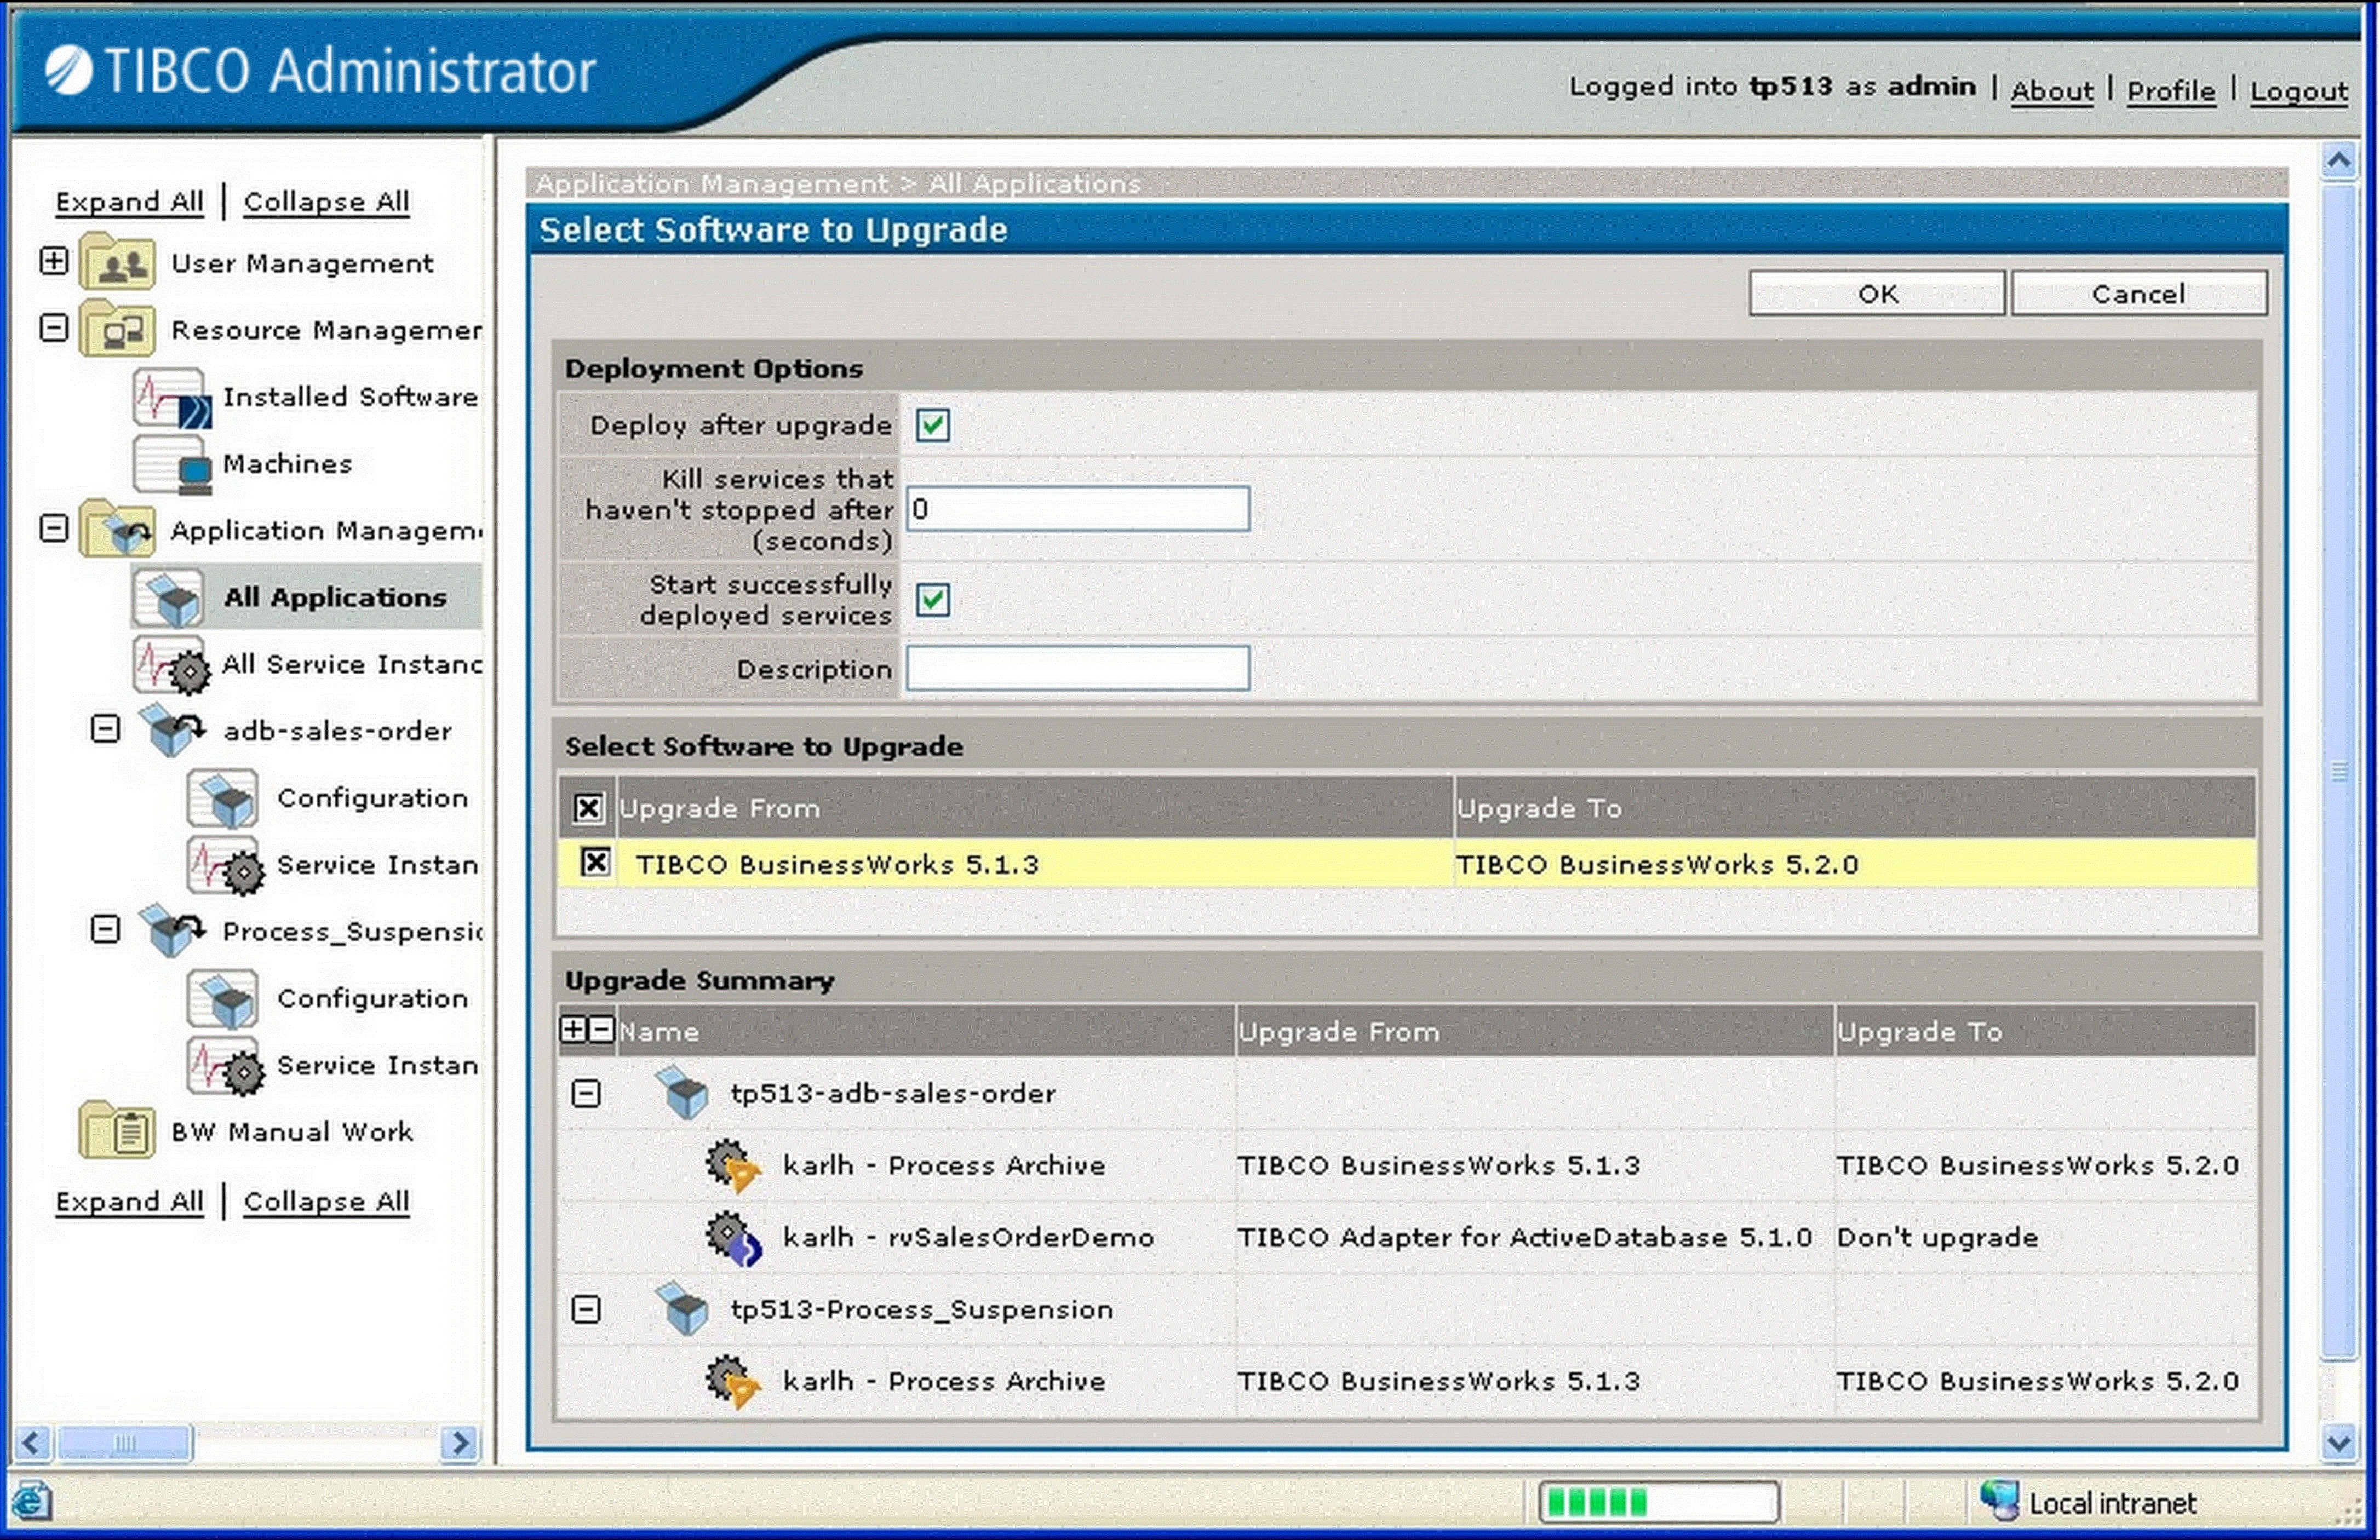
Task: Select All Applications in the navigation tree
Action: point(334,597)
